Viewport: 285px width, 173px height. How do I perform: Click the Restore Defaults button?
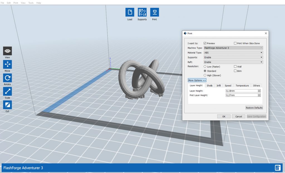pos(254,108)
